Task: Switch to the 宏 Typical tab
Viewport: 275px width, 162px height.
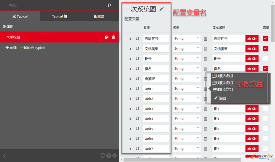Action: point(20,16)
